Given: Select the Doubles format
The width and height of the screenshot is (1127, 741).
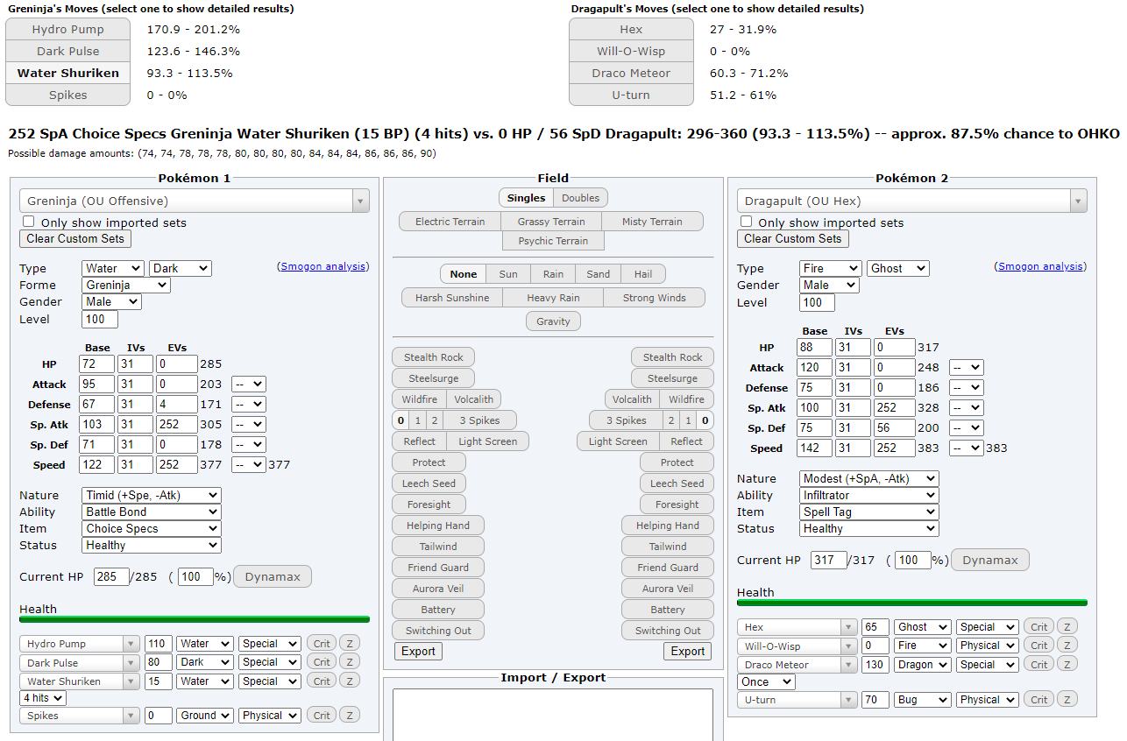Looking at the screenshot, I should [x=580, y=198].
